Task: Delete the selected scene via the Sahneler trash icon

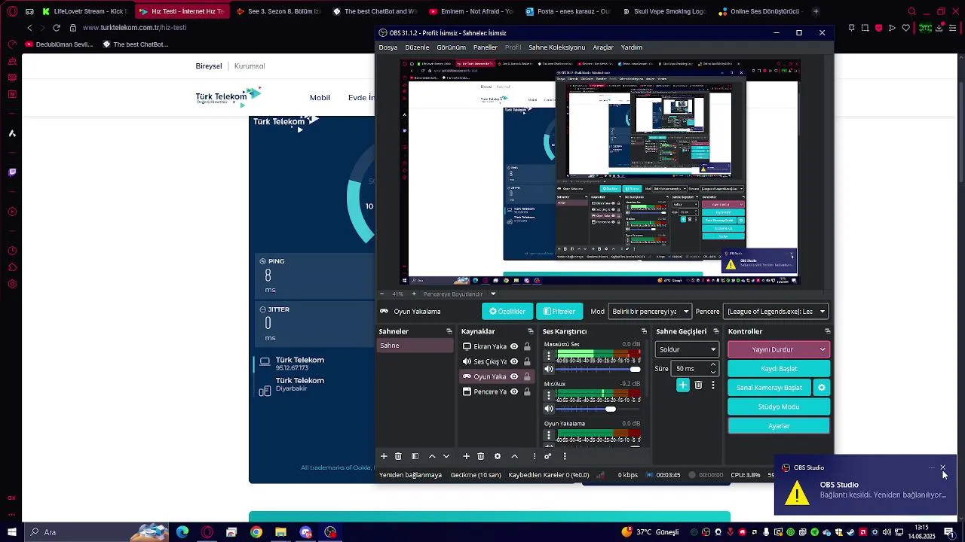Action: click(x=399, y=456)
